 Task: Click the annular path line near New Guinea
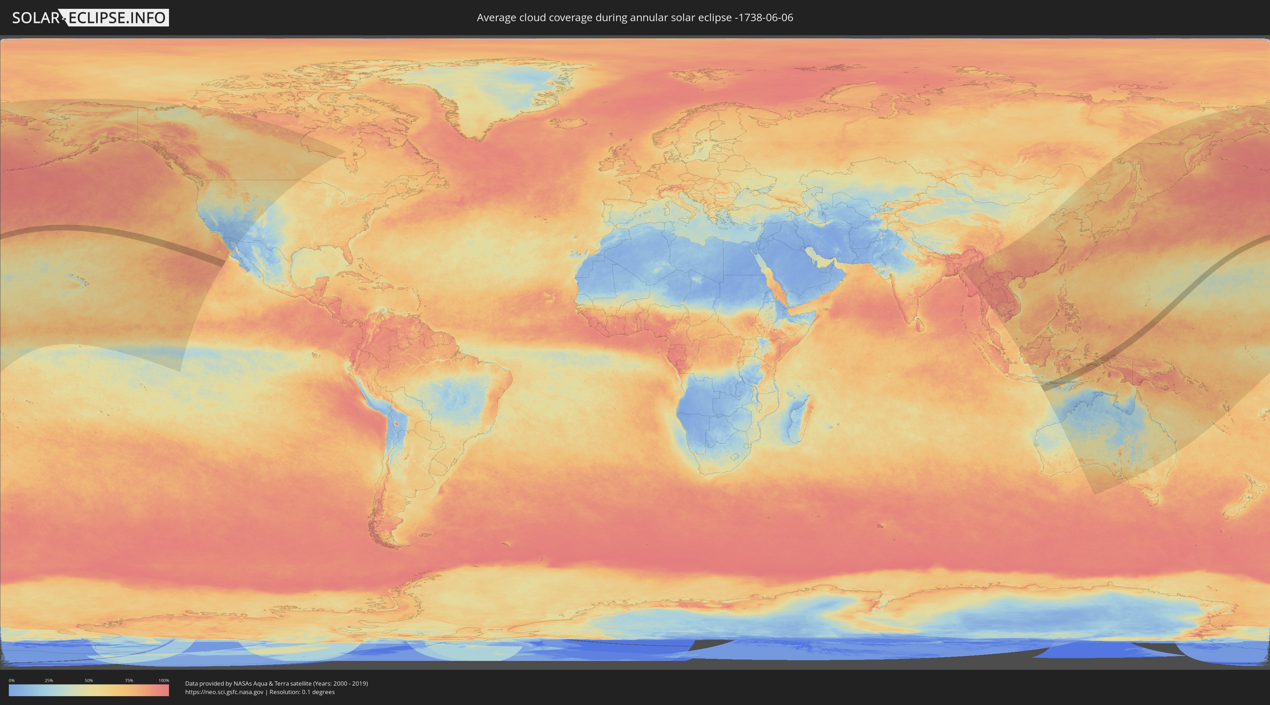point(1109,357)
